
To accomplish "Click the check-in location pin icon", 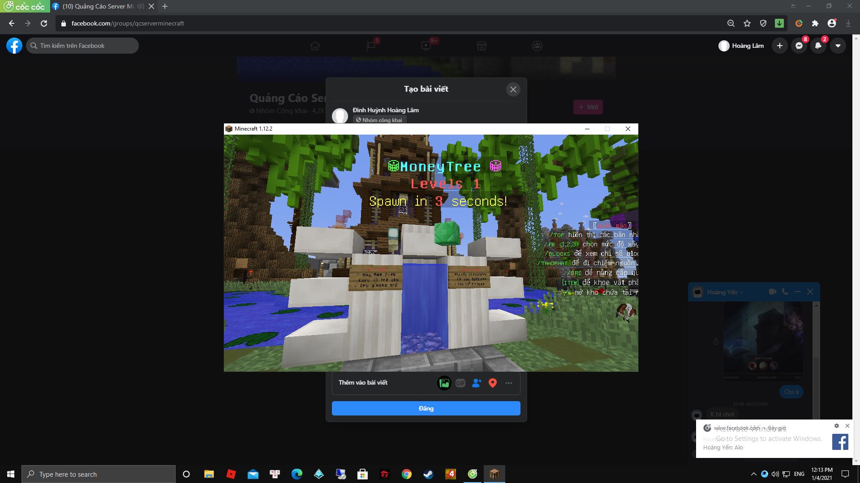I will [492, 383].
